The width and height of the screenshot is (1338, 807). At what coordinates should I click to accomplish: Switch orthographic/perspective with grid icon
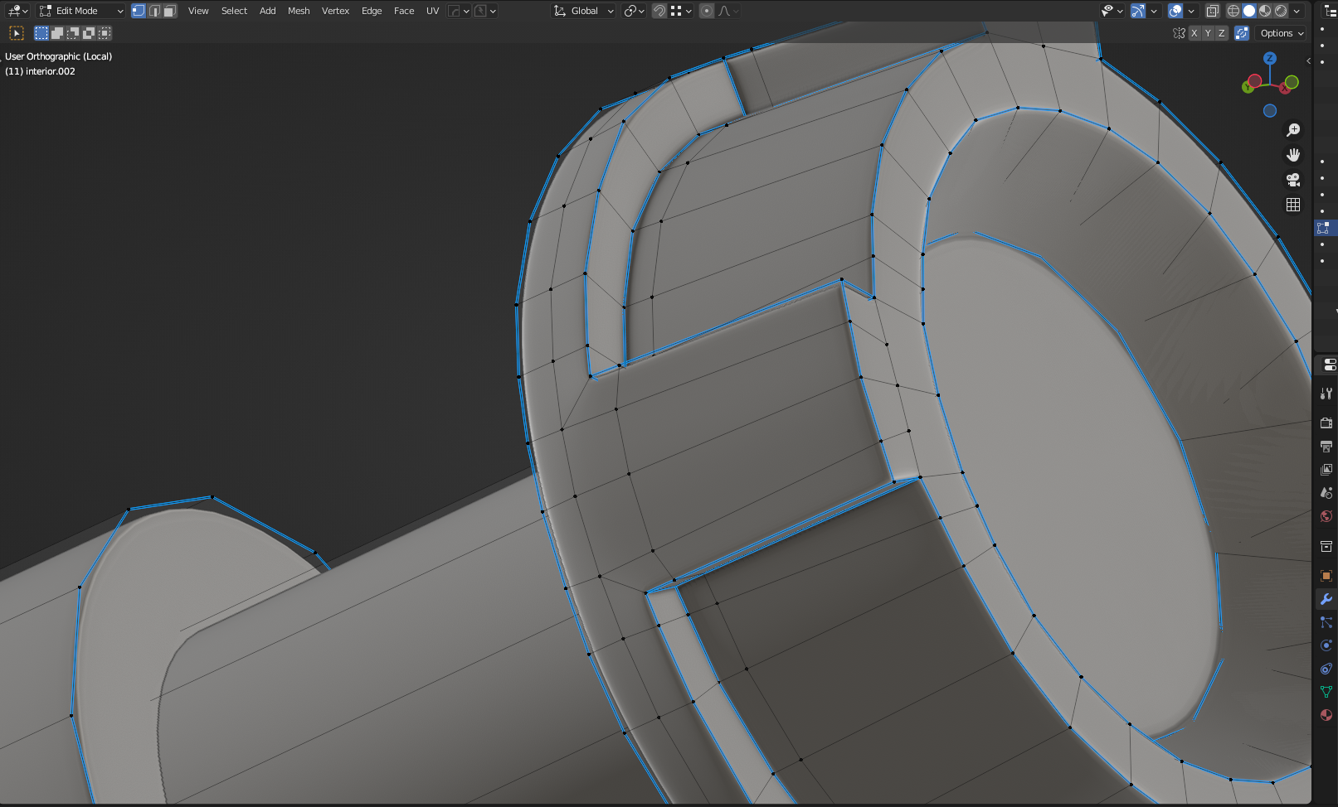[1292, 205]
